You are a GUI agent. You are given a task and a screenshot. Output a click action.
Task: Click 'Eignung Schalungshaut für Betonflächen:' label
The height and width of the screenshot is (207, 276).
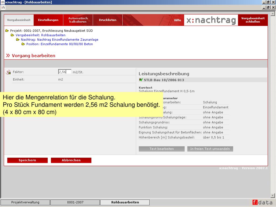tap(170, 132)
